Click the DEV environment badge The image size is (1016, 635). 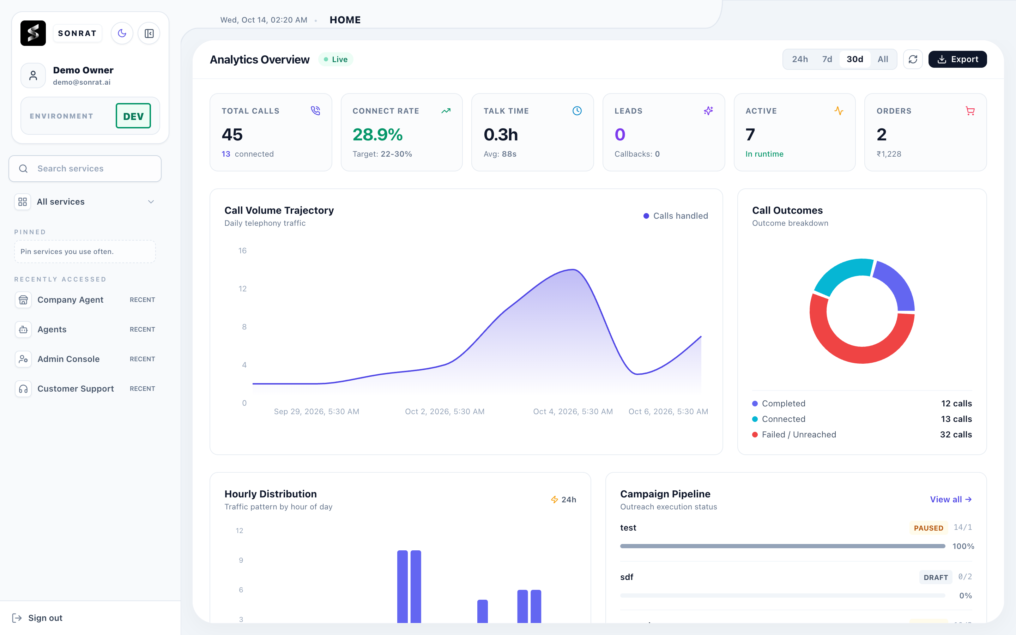133,116
